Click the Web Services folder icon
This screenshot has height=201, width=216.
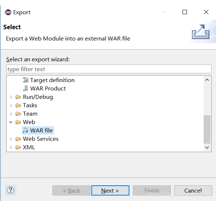tap(18, 139)
